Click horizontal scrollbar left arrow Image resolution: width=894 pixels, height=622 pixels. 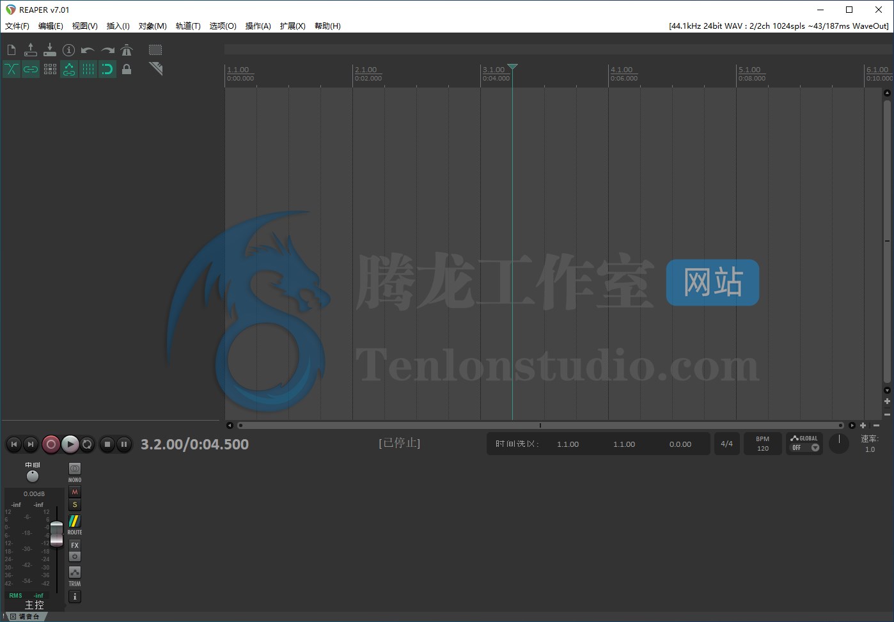pos(230,425)
